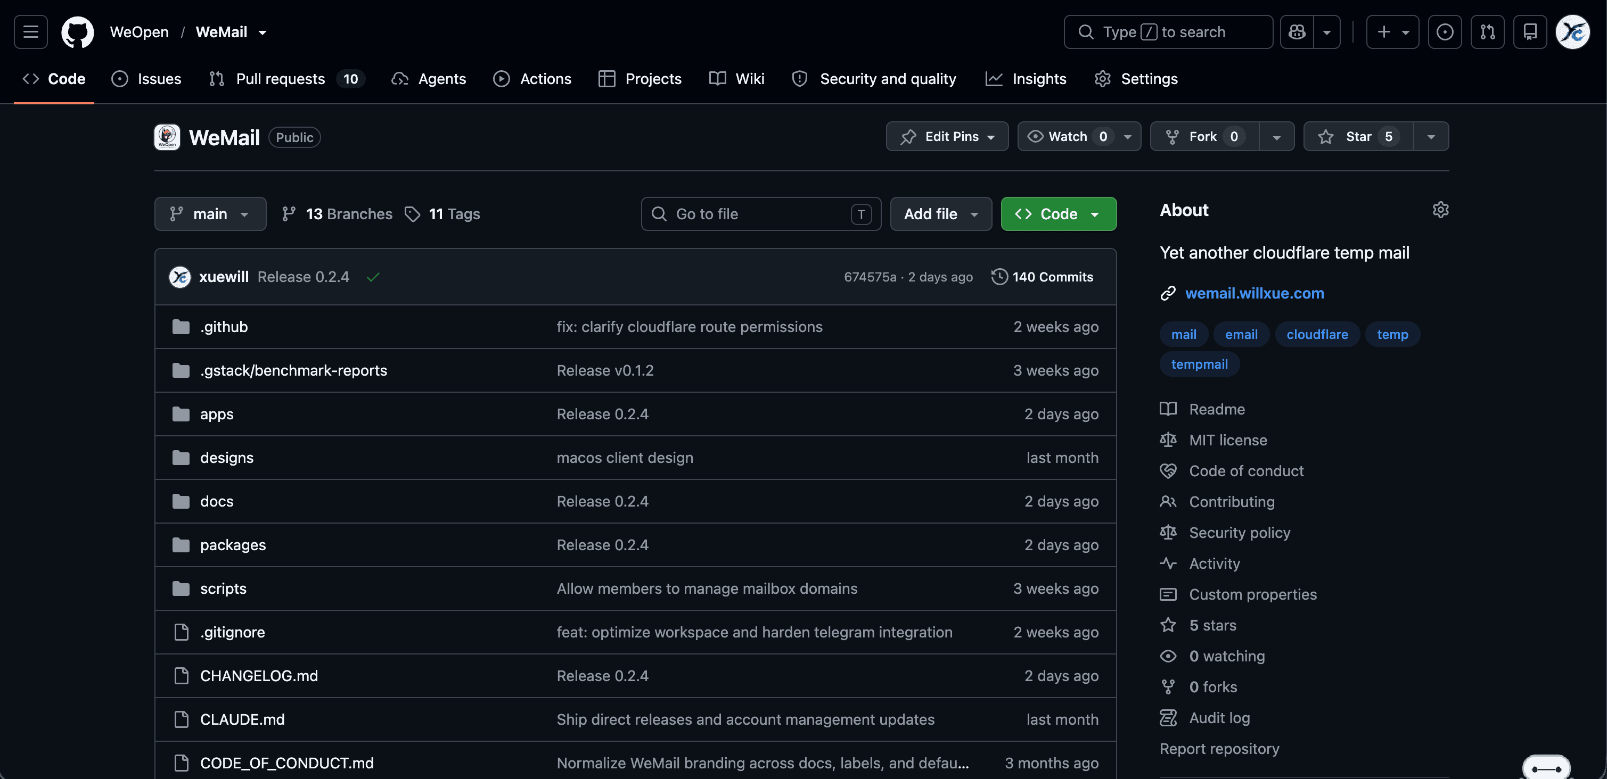This screenshot has width=1607, height=779.
Task: Click Report repository link
Action: pyautogui.click(x=1219, y=749)
